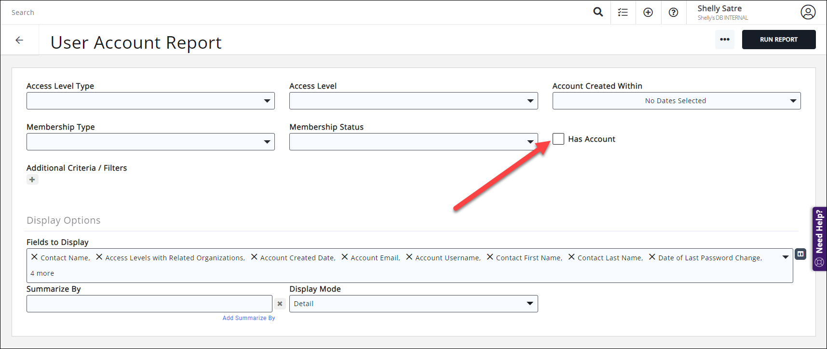Click the Need Help side tab
827x349 pixels.
[819, 239]
